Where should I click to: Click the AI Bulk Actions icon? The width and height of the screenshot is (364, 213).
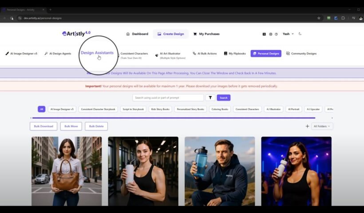194,53
